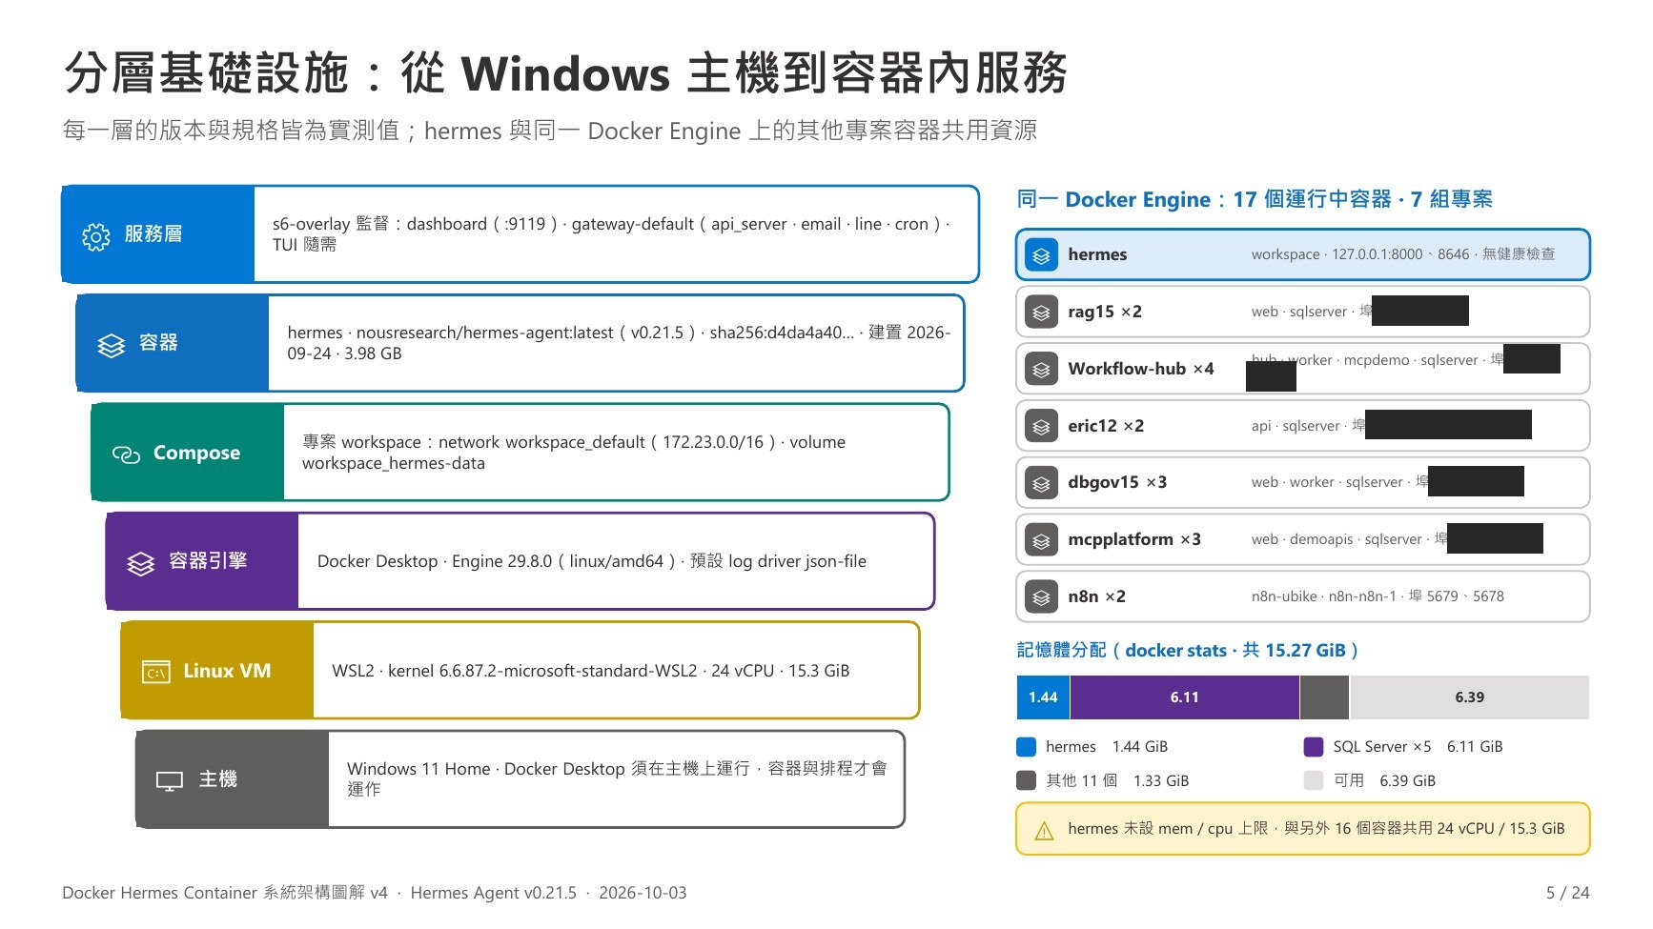Click the SQL Server ×5 6.11 GiB legend text
This screenshot has height=929, width=1653.
click(1418, 747)
